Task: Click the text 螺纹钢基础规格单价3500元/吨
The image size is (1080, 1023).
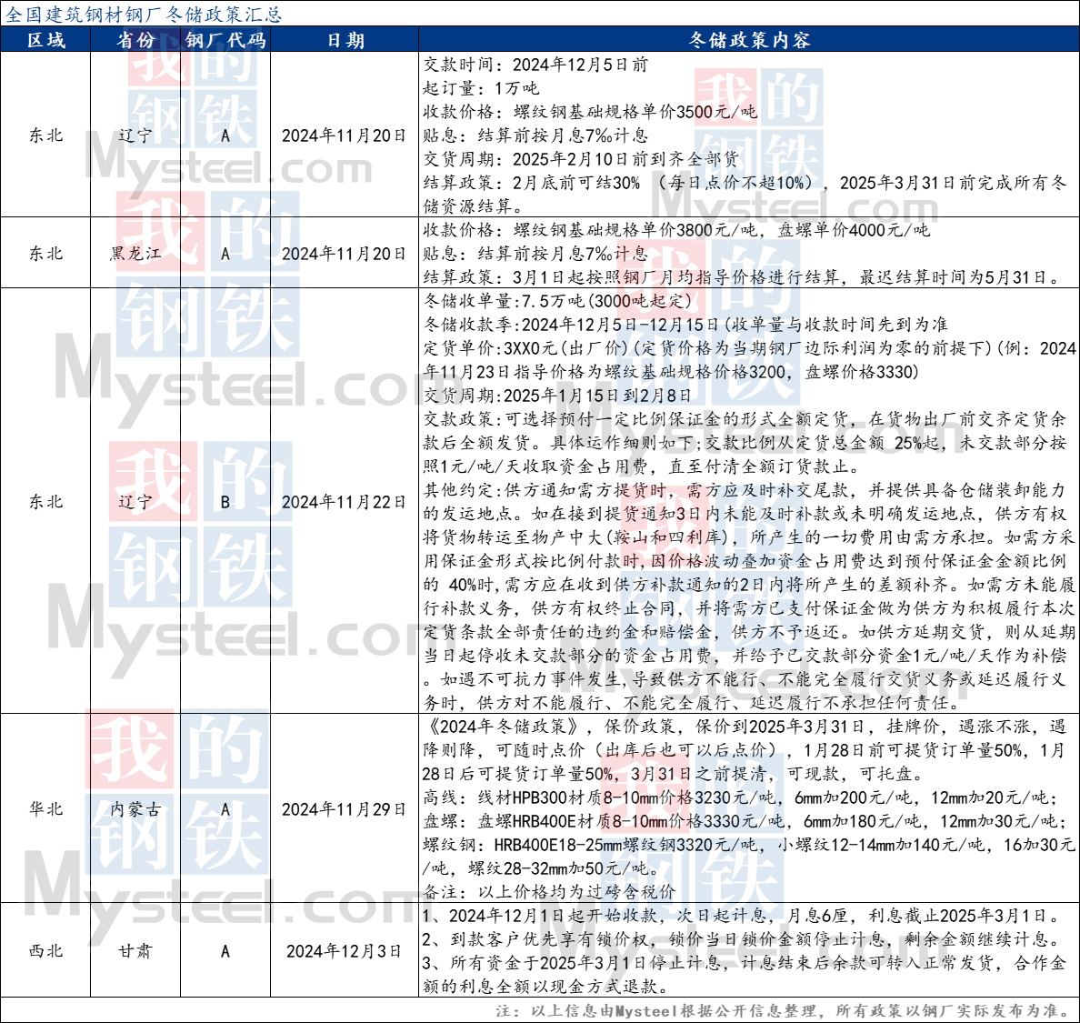Action: click(x=635, y=112)
